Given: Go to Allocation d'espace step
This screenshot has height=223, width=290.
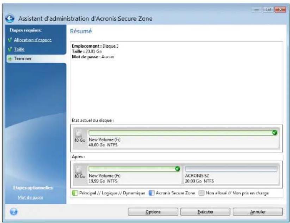Looking at the screenshot, I should coord(33,40).
